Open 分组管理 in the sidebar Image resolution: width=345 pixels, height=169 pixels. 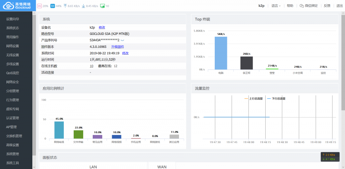click(13, 91)
